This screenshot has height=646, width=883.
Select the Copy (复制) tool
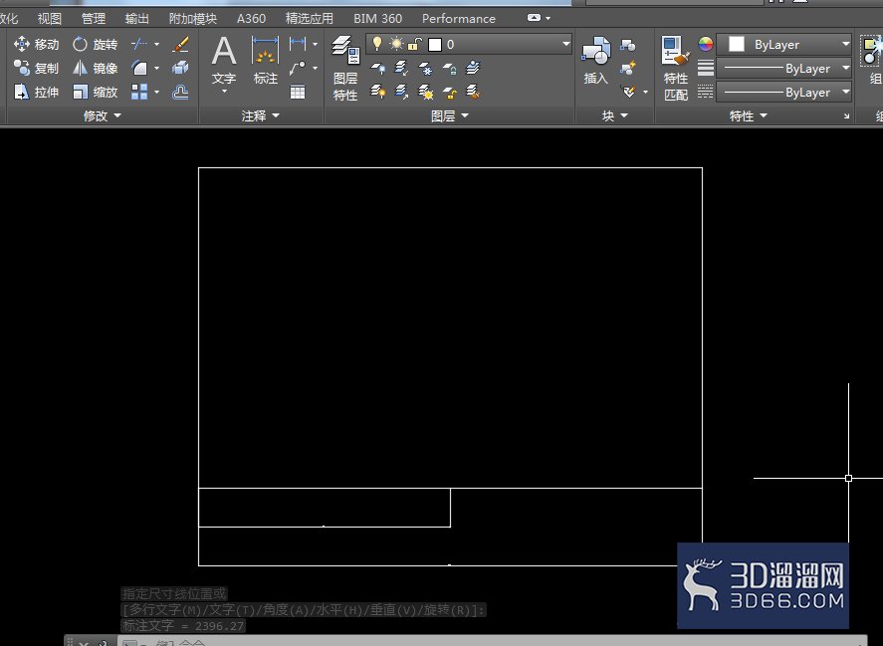[x=36, y=68]
